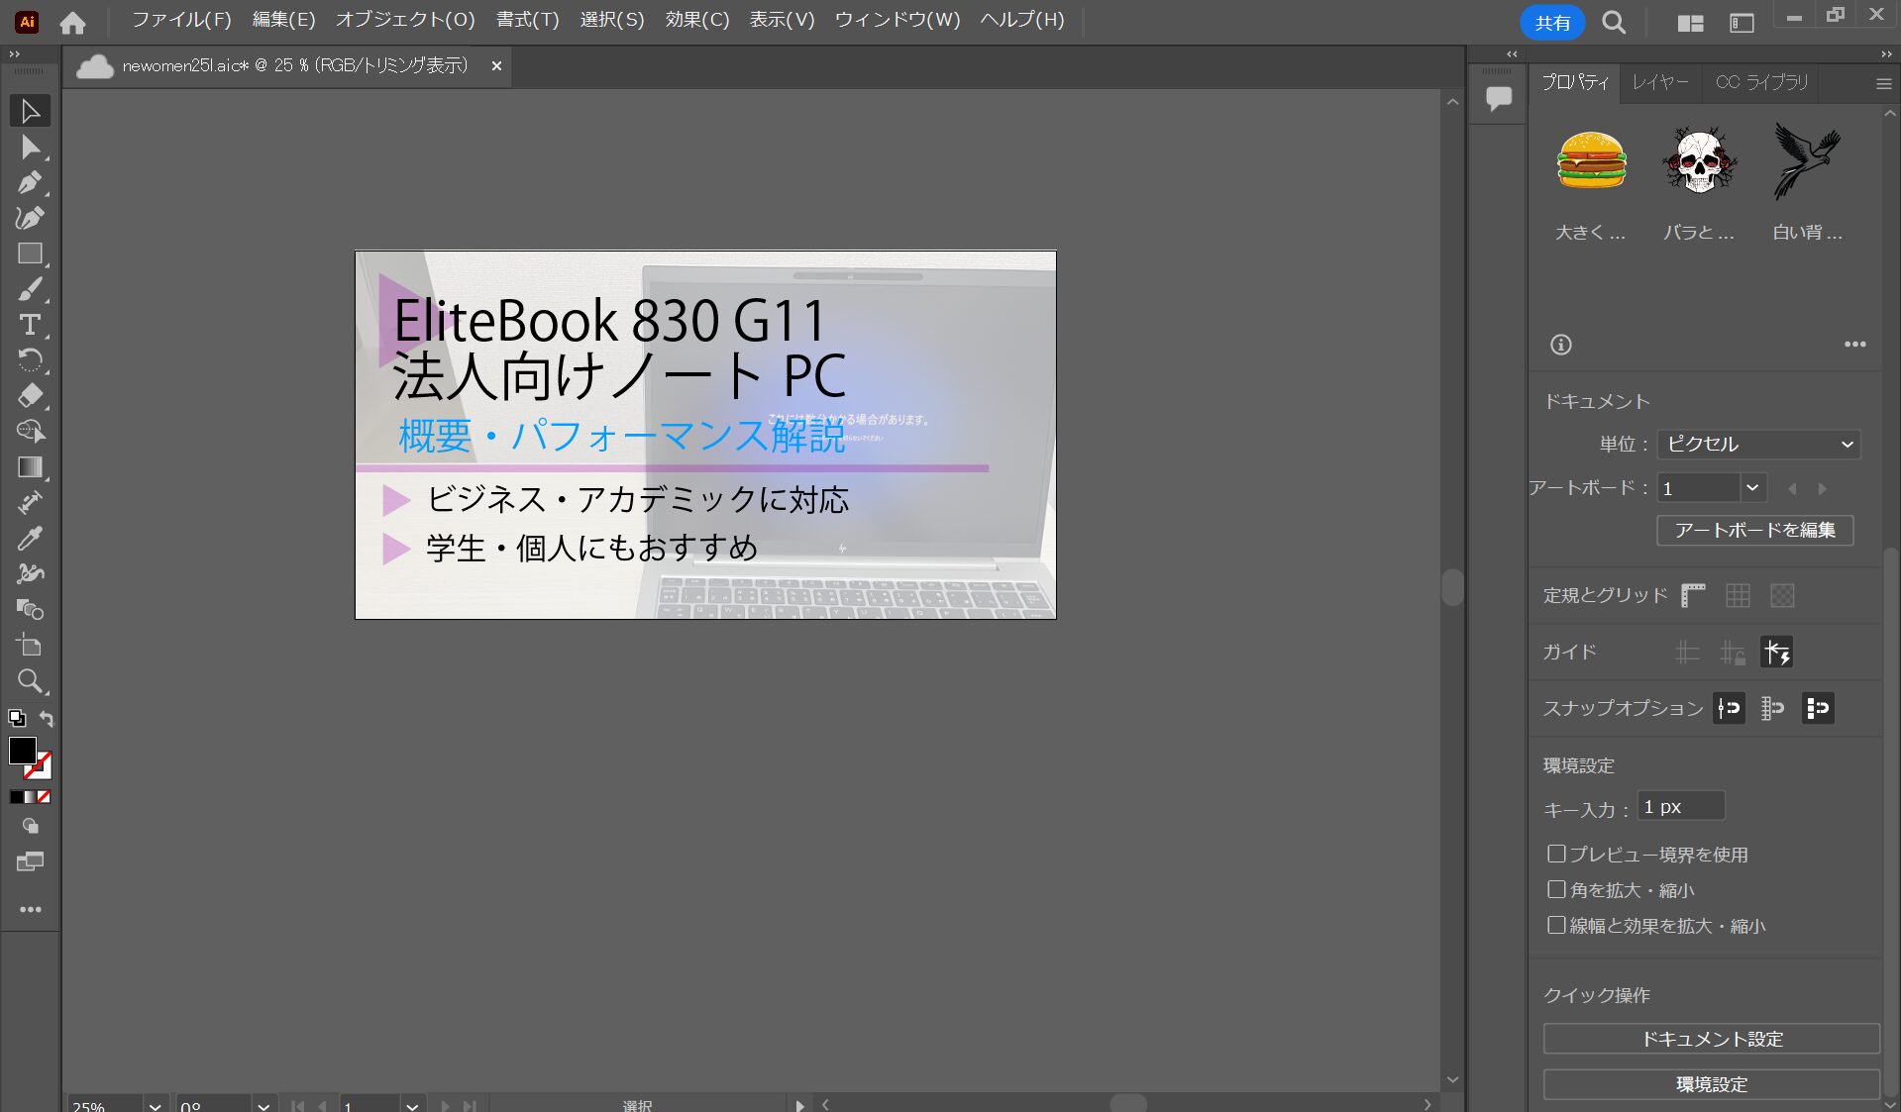
Task: Enable 線幅と効果を拡大・縮小 checkbox
Action: 1556,925
